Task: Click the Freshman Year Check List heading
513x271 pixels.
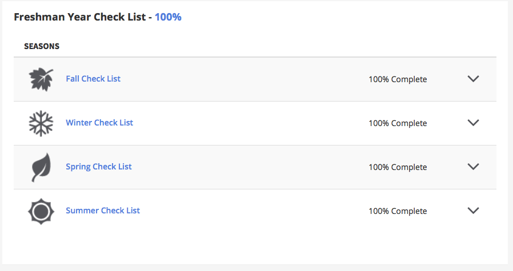Action: 80,17
